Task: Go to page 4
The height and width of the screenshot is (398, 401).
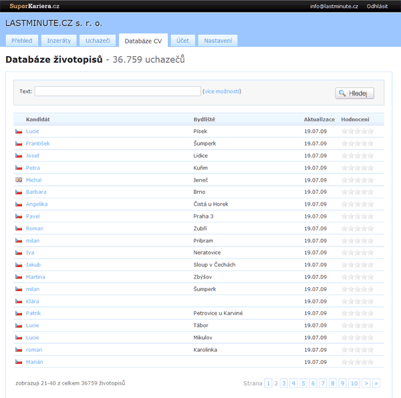Action: point(293,383)
